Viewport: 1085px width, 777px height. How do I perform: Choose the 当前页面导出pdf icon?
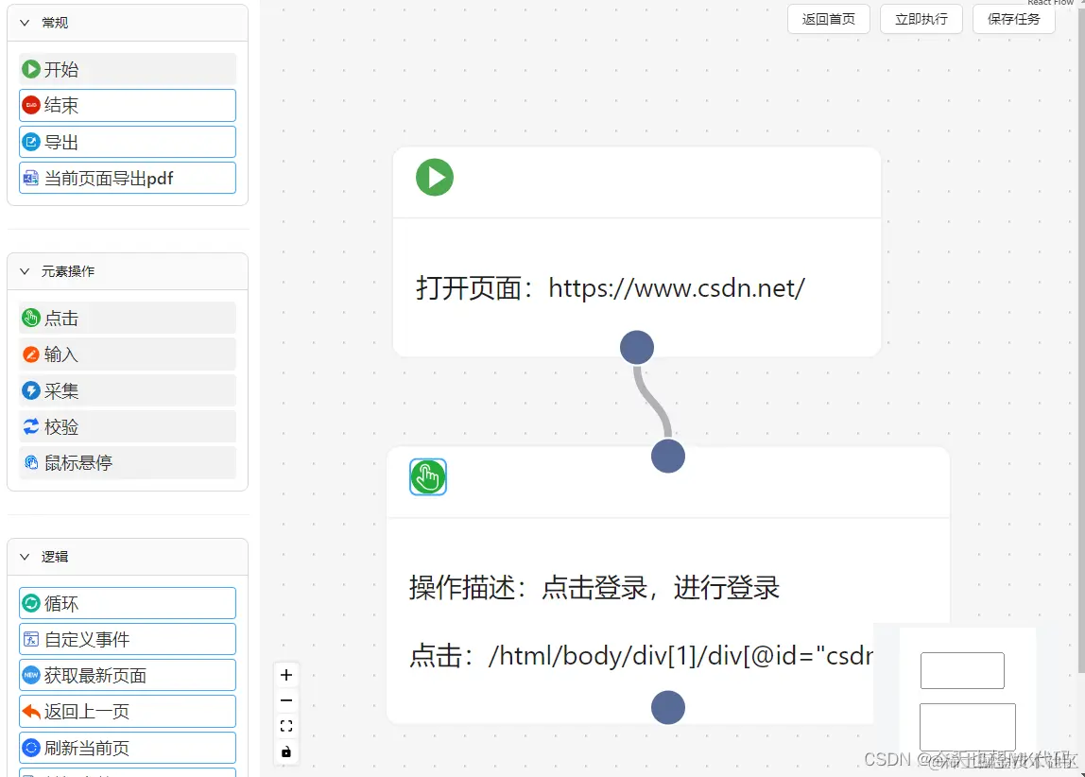click(30, 178)
